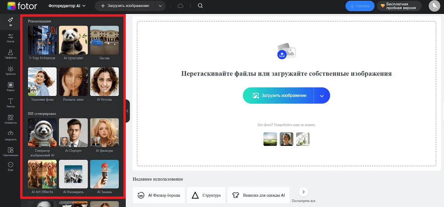Select the AI Upscaler panda thumbnail

(x=73, y=40)
